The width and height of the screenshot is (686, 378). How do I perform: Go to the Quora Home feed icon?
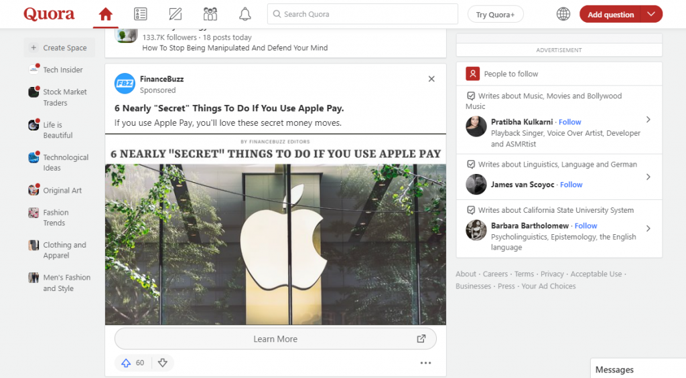pos(105,15)
